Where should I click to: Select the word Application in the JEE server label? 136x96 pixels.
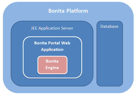click(49, 28)
